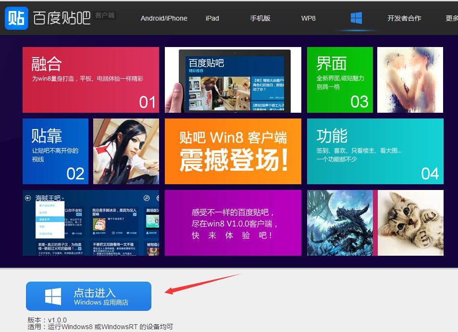Select the WP8 navigation tab

click(x=308, y=18)
